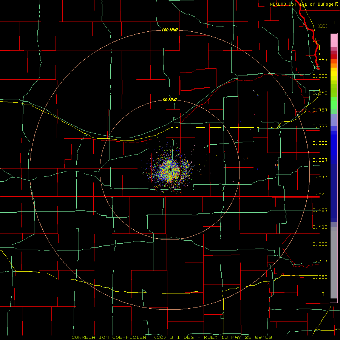
Task: Click the 0.787 legend value
Action: [320, 110]
